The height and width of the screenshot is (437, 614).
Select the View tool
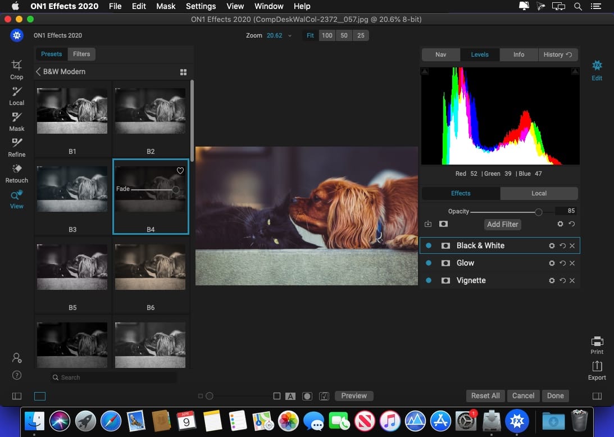point(16,199)
